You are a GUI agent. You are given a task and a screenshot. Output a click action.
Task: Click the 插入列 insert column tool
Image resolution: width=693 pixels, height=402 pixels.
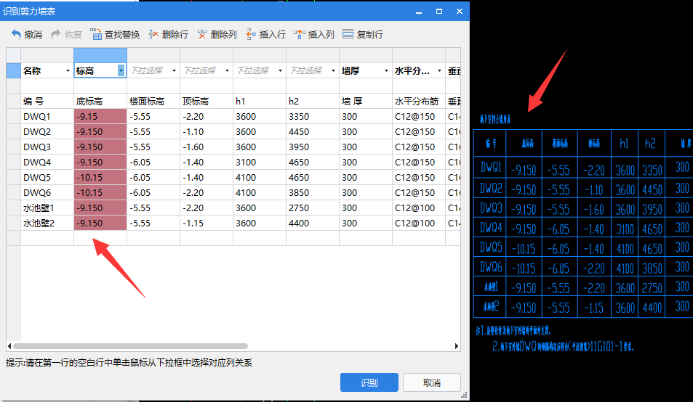[314, 34]
